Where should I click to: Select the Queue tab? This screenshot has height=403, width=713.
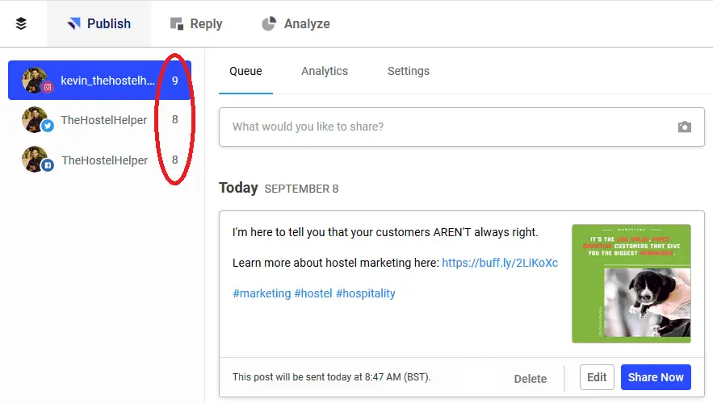point(245,71)
